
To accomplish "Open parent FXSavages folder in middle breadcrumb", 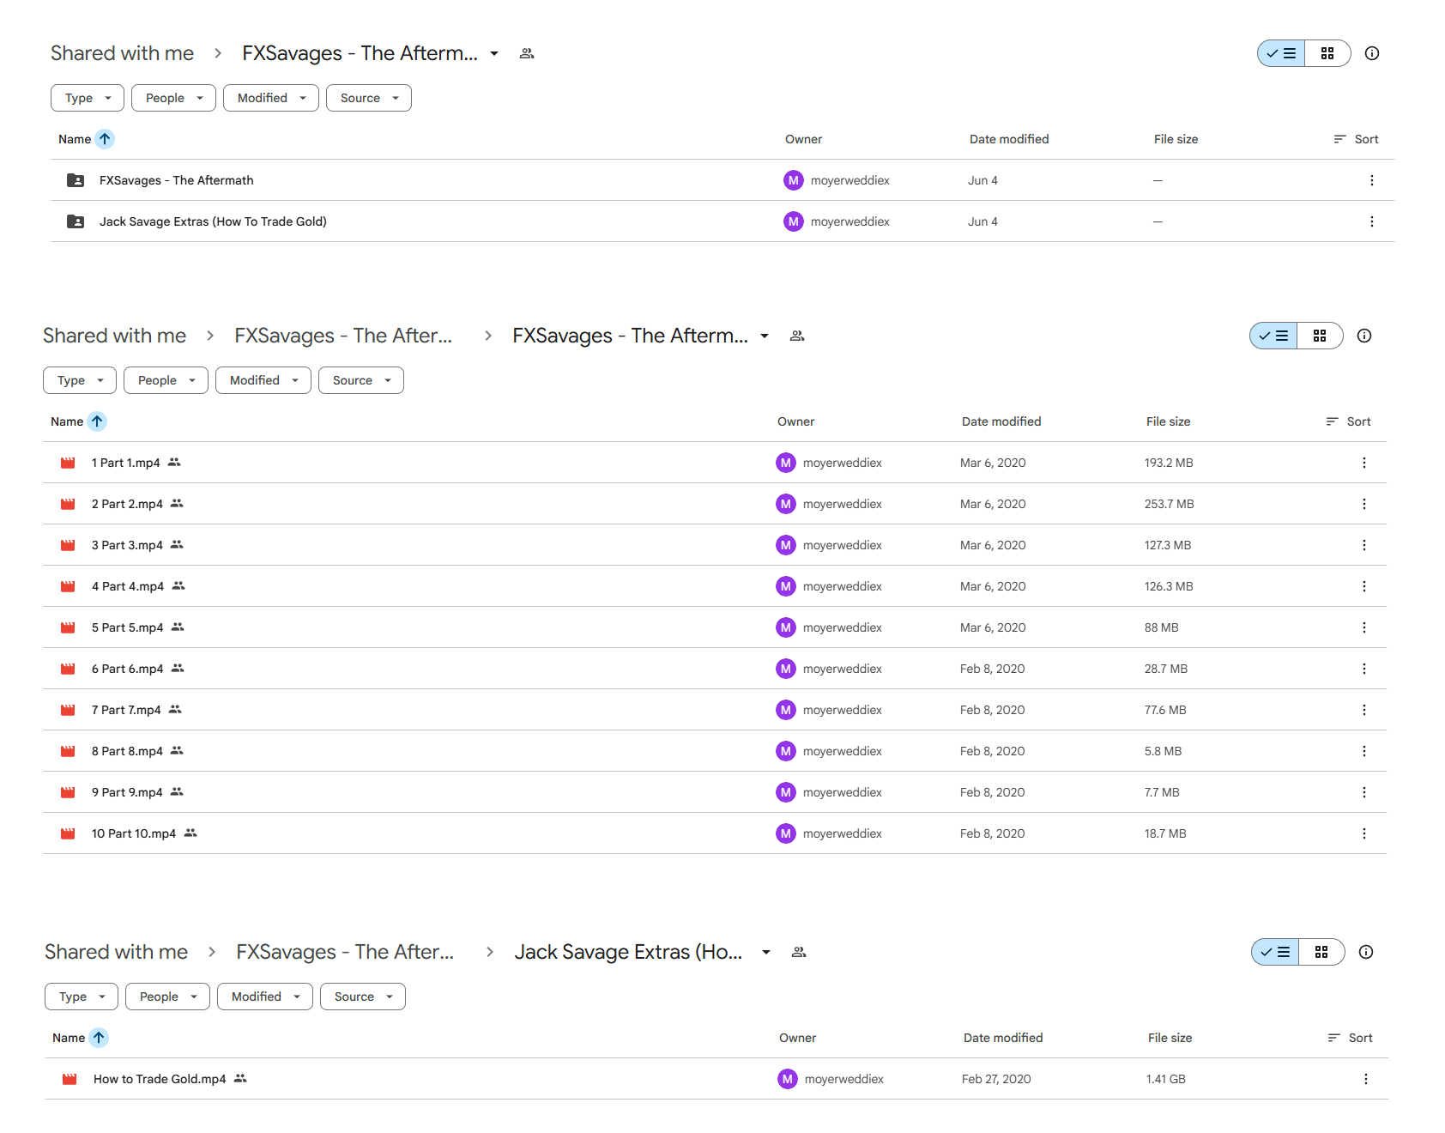I will [x=343, y=336].
